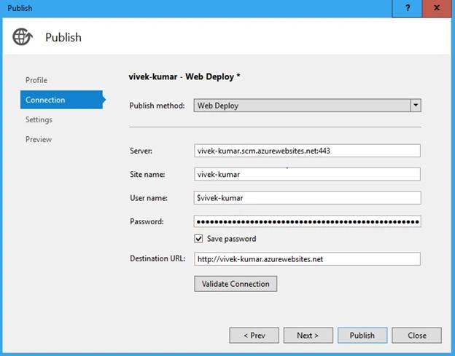Switch to the Profile step
This screenshot has height=356, width=455.
pyautogui.click(x=36, y=80)
